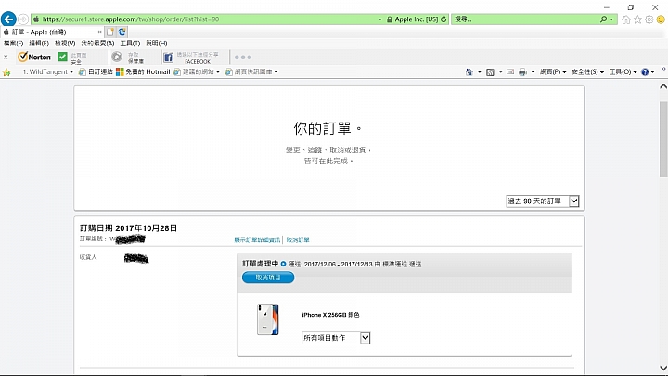This screenshot has height=376, width=668.
Task: Click the blue help question-mark icon
Action: pyautogui.click(x=645, y=72)
